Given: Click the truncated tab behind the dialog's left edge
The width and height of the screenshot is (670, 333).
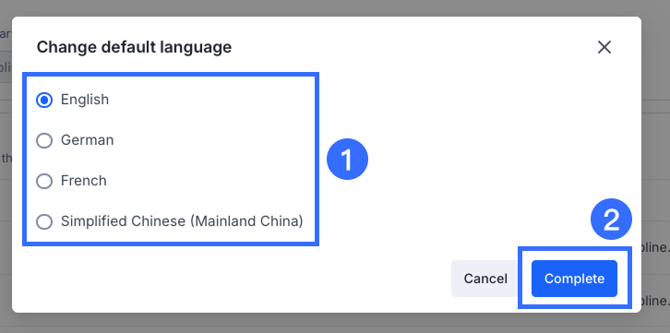Looking at the screenshot, I should (x=6, y=66).
